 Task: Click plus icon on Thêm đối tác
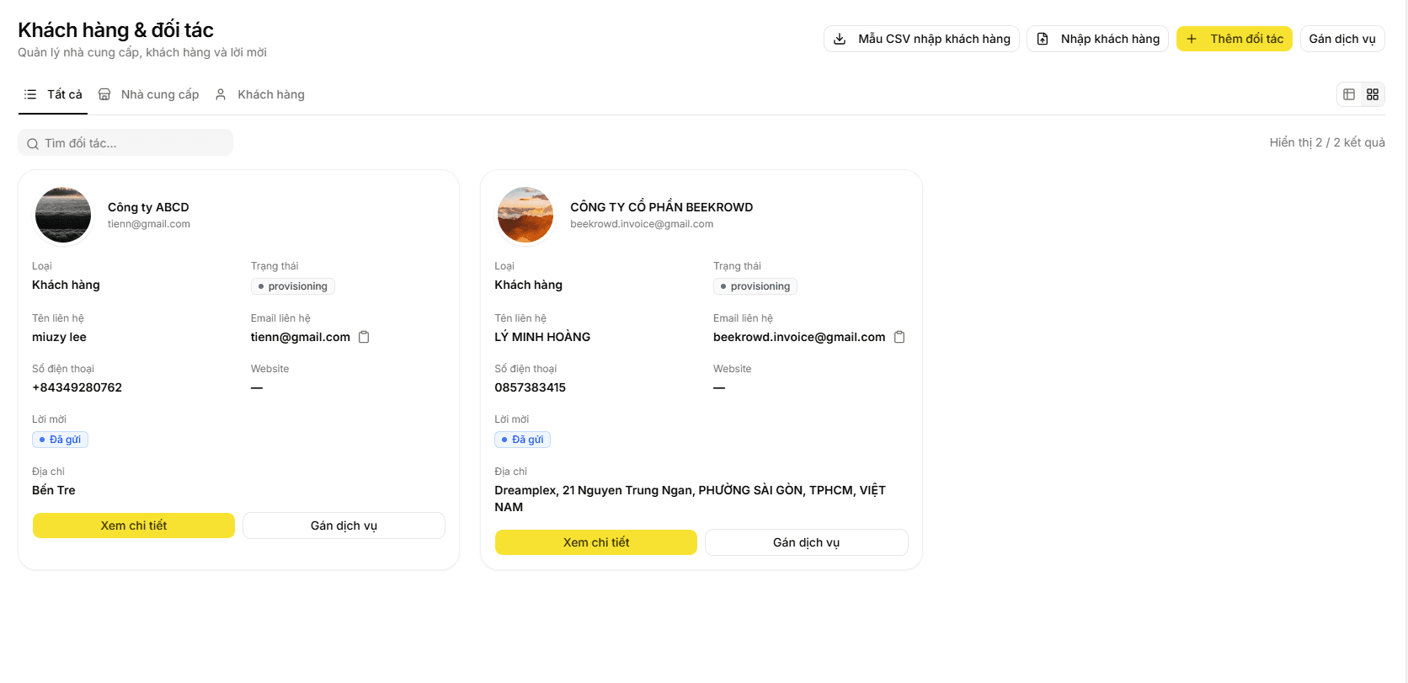pyautogui.click(x=1192, y=39)
